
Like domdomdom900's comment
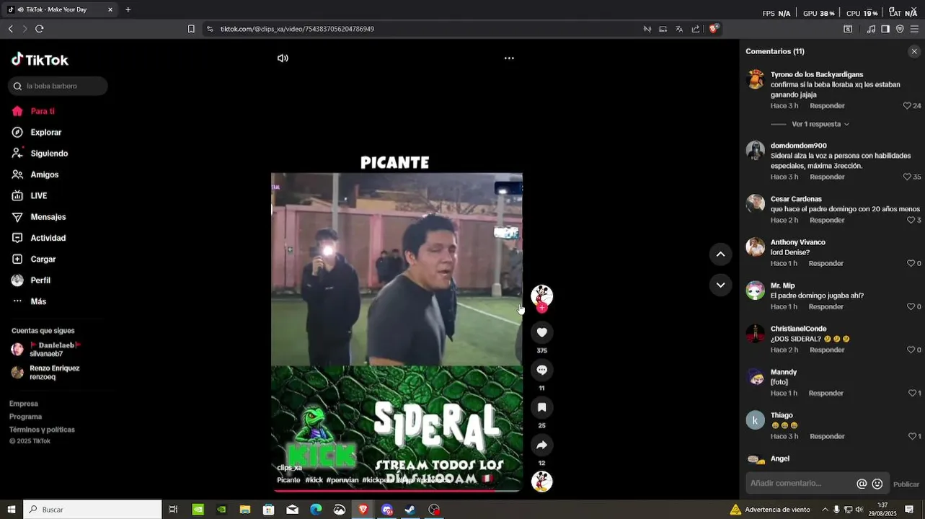click(x=907, y=177)
